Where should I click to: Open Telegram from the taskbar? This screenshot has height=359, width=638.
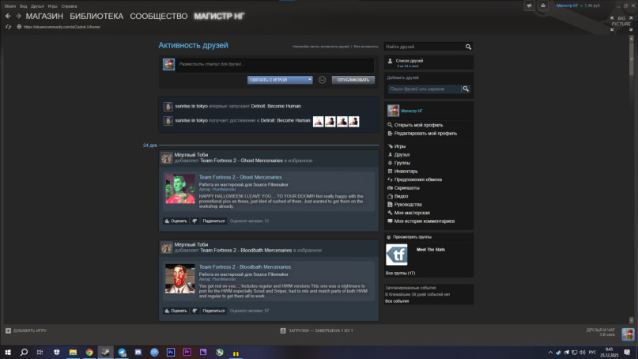click(x=122, y=352)
